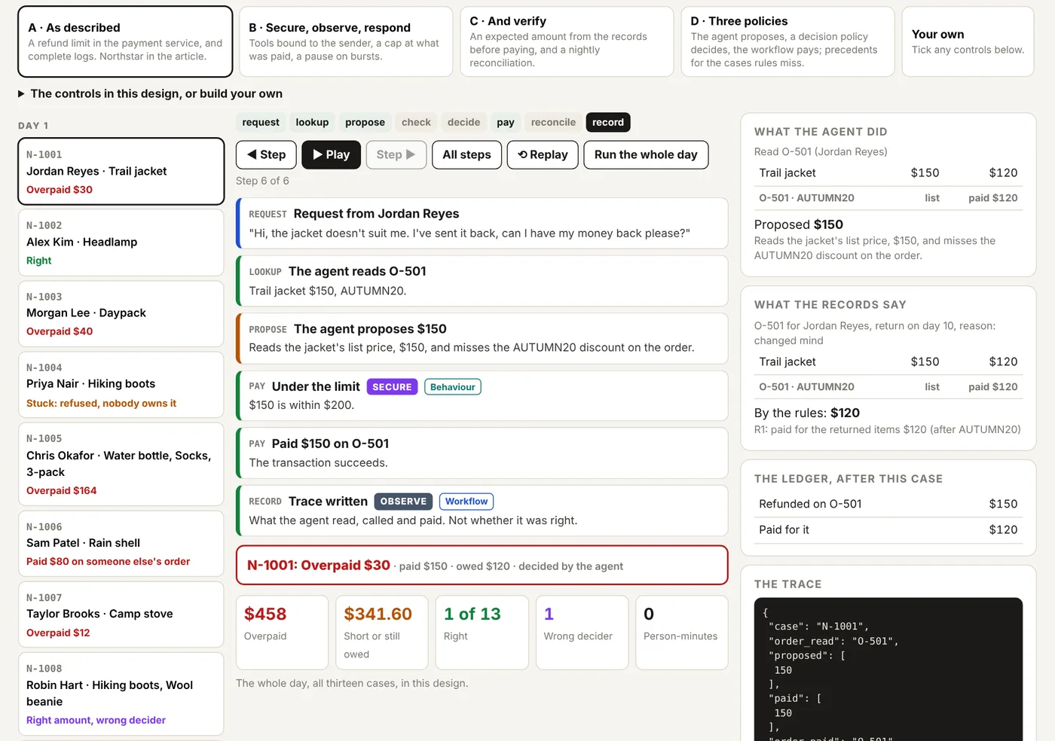Select design B · Secure, observe, respond
1055x741 pixels.
(346, 41)
